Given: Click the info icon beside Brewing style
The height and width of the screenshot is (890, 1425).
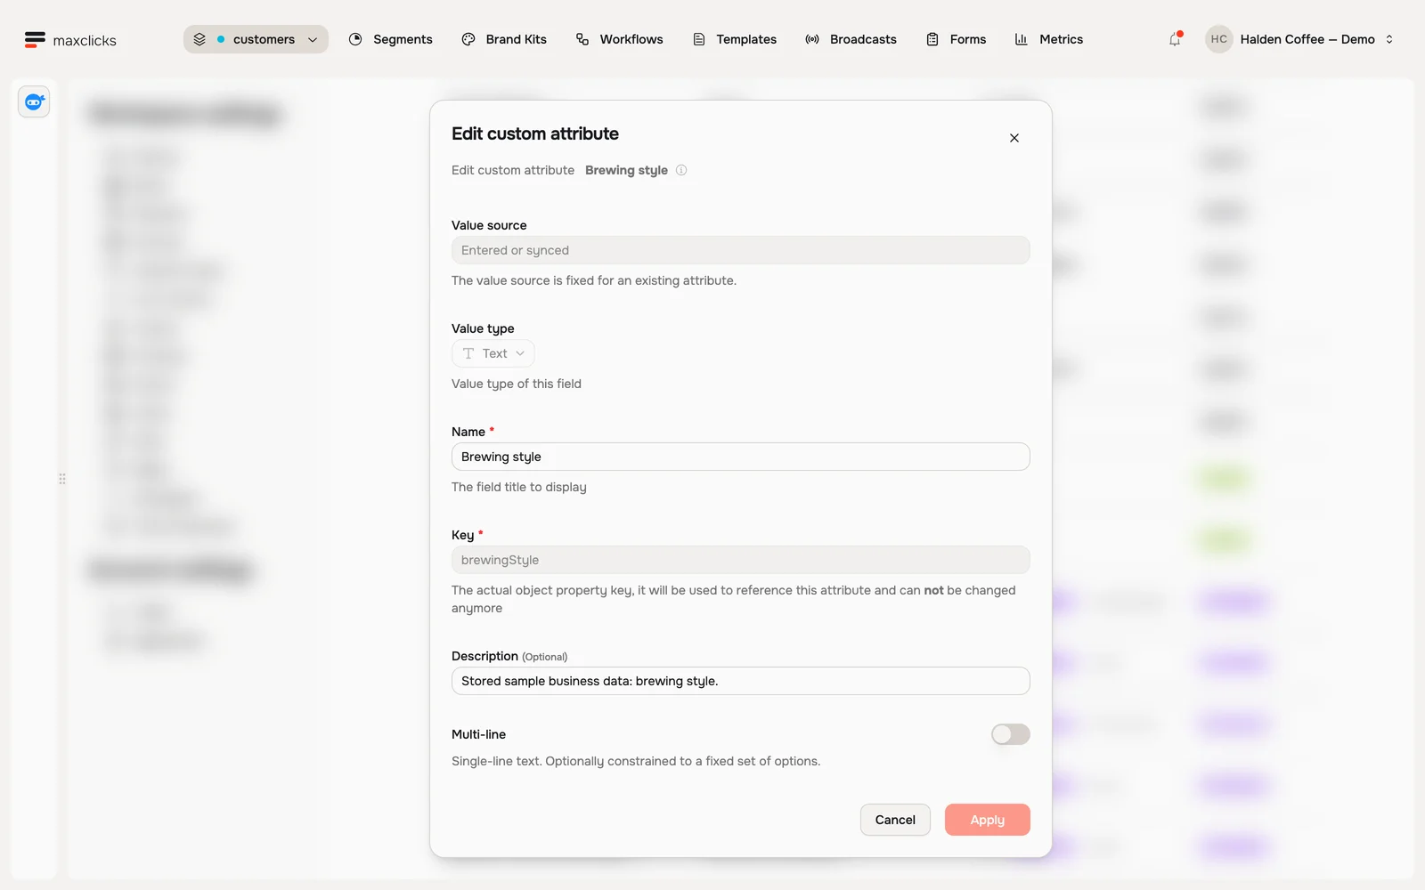Looking at the screenshot, I should pyautogui.click(x=681, y=170).
